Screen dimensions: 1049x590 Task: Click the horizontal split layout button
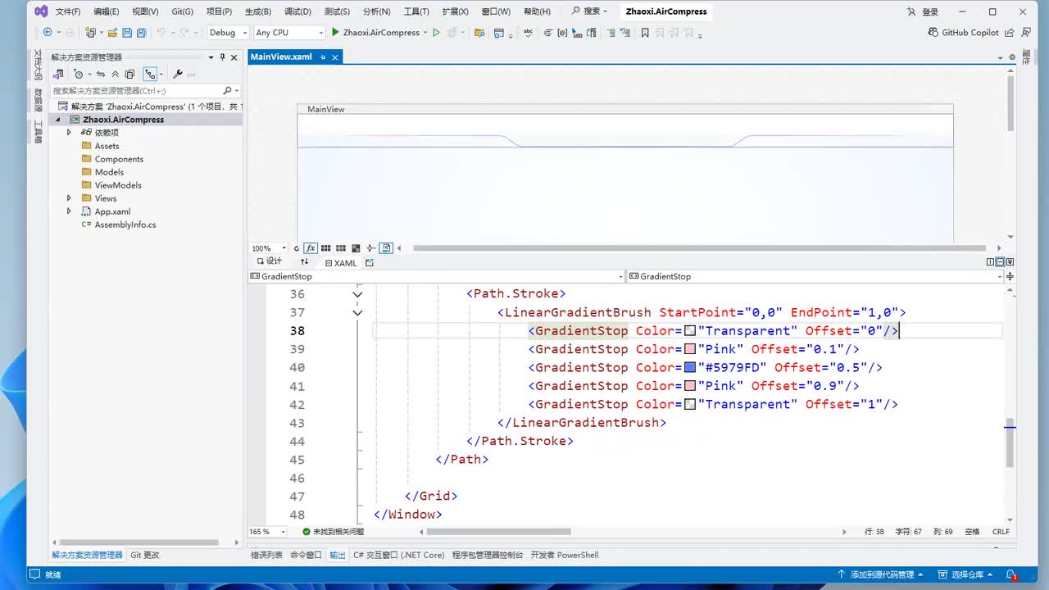[1000, 262]
